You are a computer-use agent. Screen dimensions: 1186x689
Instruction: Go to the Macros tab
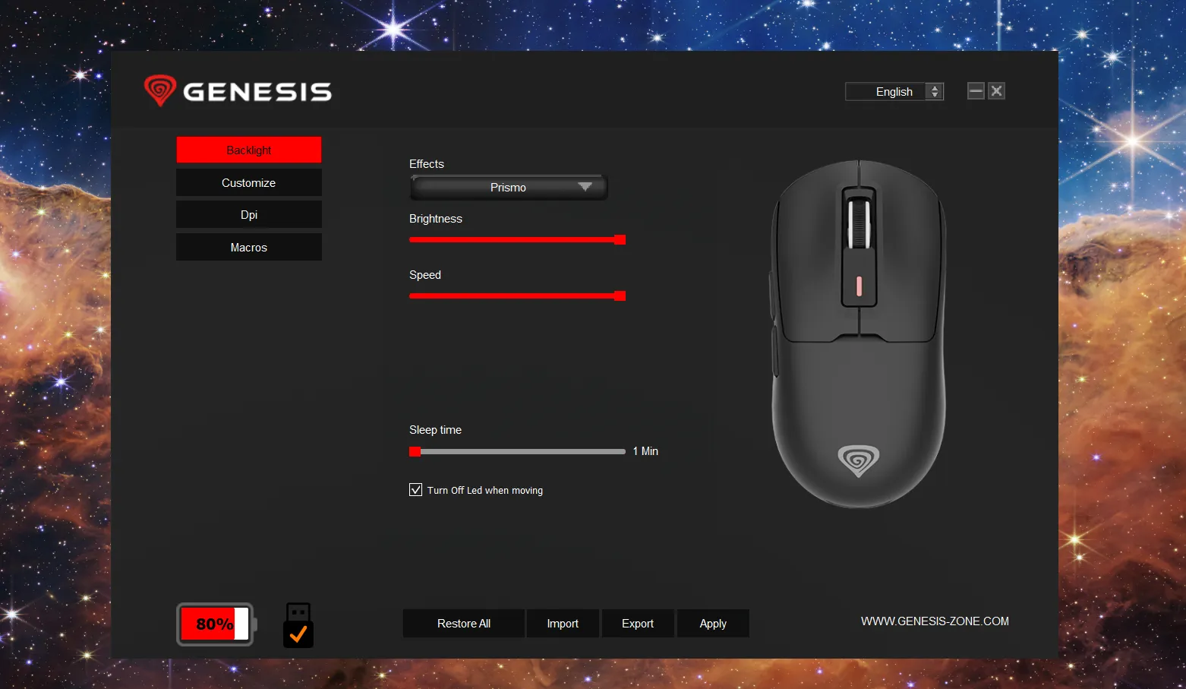pos(249,248)
